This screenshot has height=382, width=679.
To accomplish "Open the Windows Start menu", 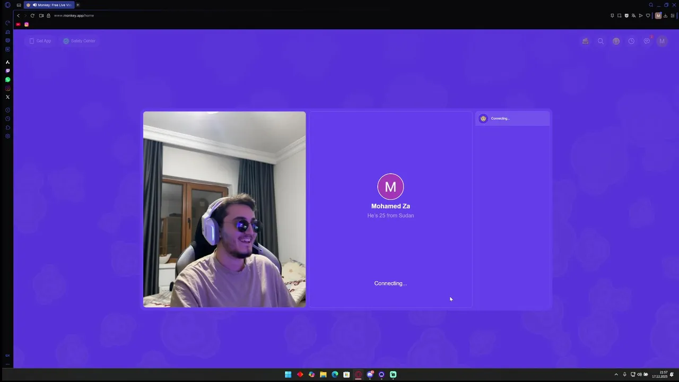I will coord(288,375).
